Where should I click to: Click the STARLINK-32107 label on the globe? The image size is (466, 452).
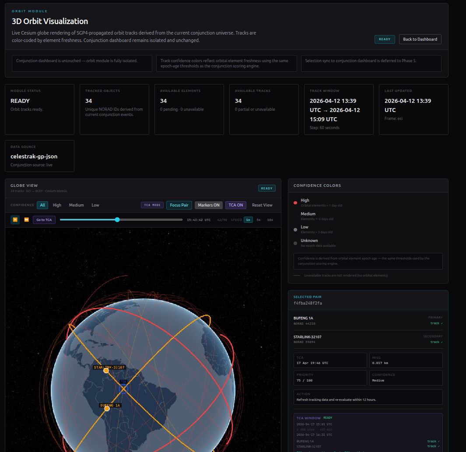pos(109,367)
